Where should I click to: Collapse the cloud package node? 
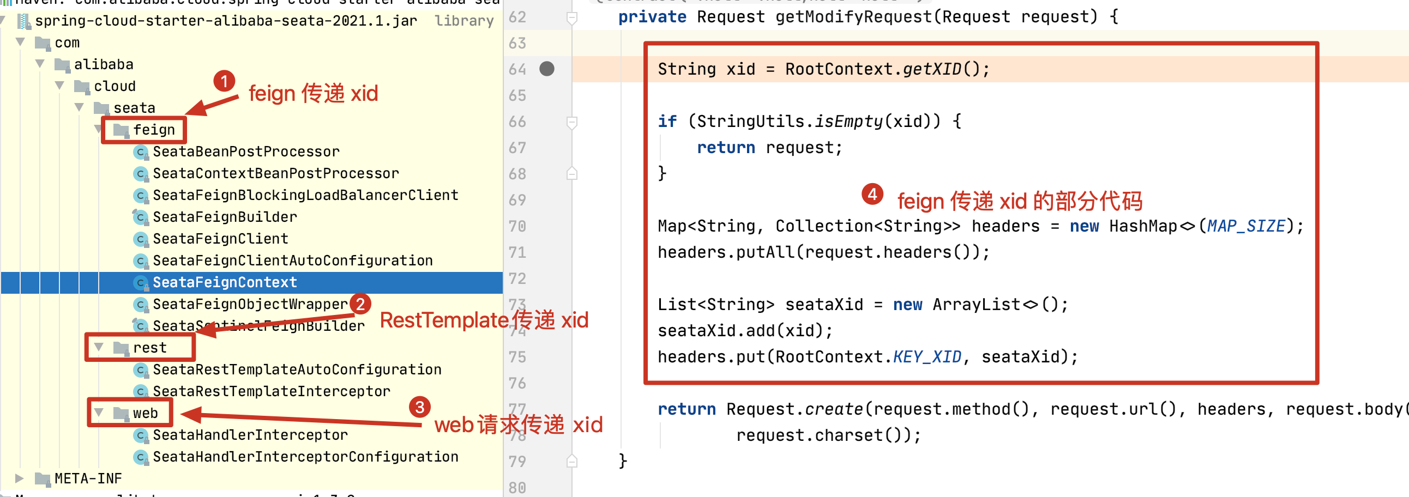tap(60, 86)
